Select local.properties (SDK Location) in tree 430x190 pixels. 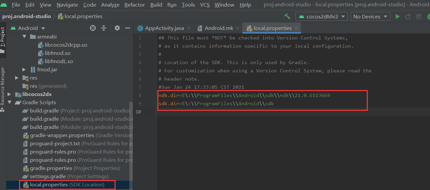click(x=63, y=185)
